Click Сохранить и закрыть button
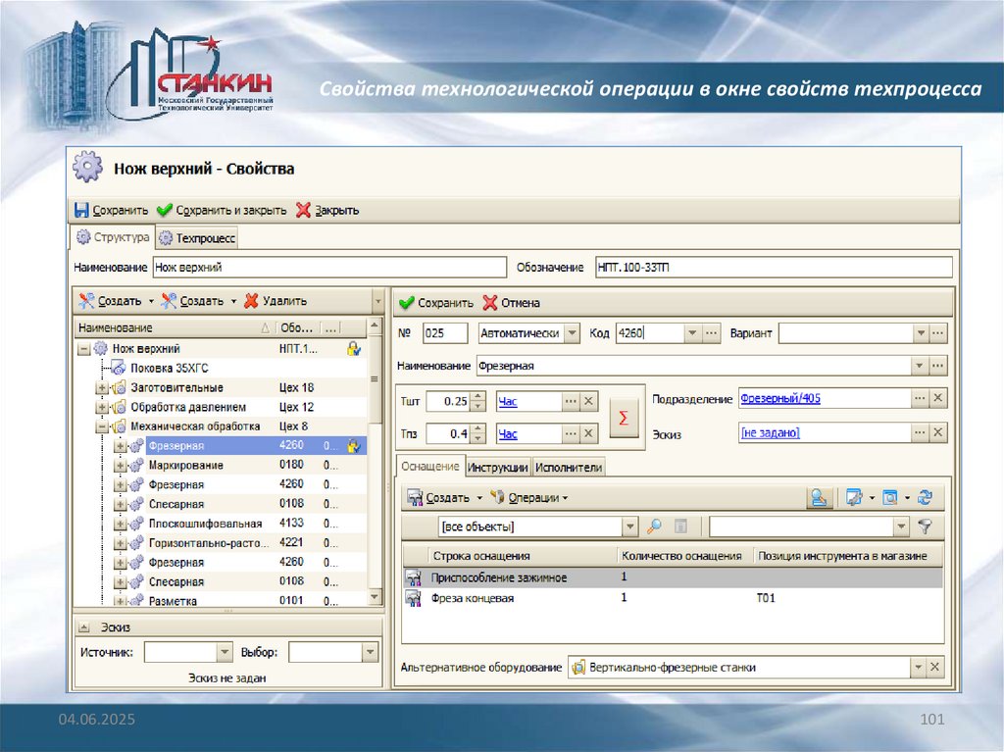1004x752 pixels. click(222, 210)
